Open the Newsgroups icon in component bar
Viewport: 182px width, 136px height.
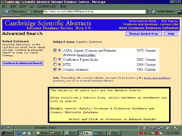160,128
